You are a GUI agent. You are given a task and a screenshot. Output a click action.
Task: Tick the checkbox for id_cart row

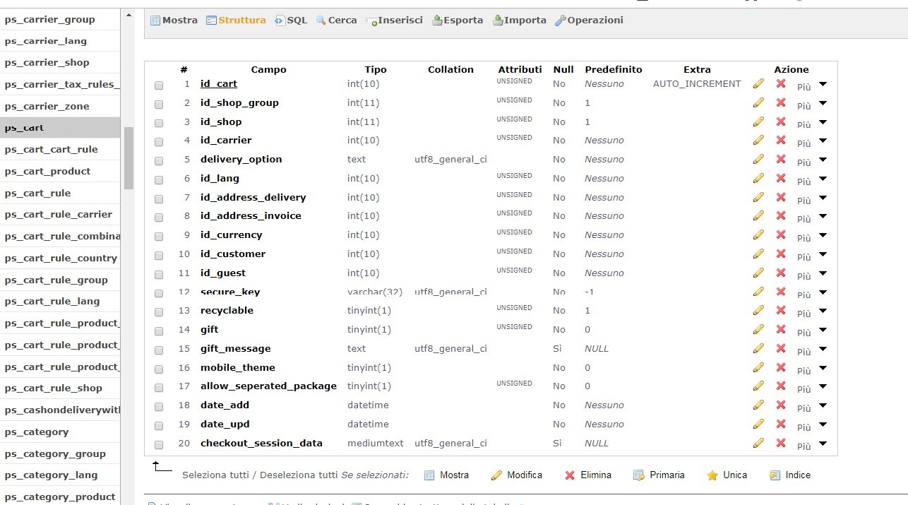pyautogui.click(x=159, y=85)
